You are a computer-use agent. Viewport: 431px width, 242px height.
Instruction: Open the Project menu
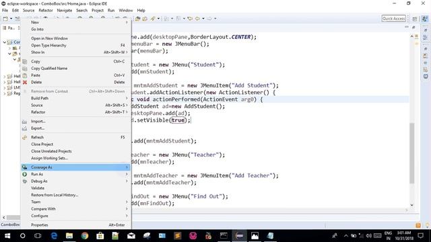tap(98, 11)
